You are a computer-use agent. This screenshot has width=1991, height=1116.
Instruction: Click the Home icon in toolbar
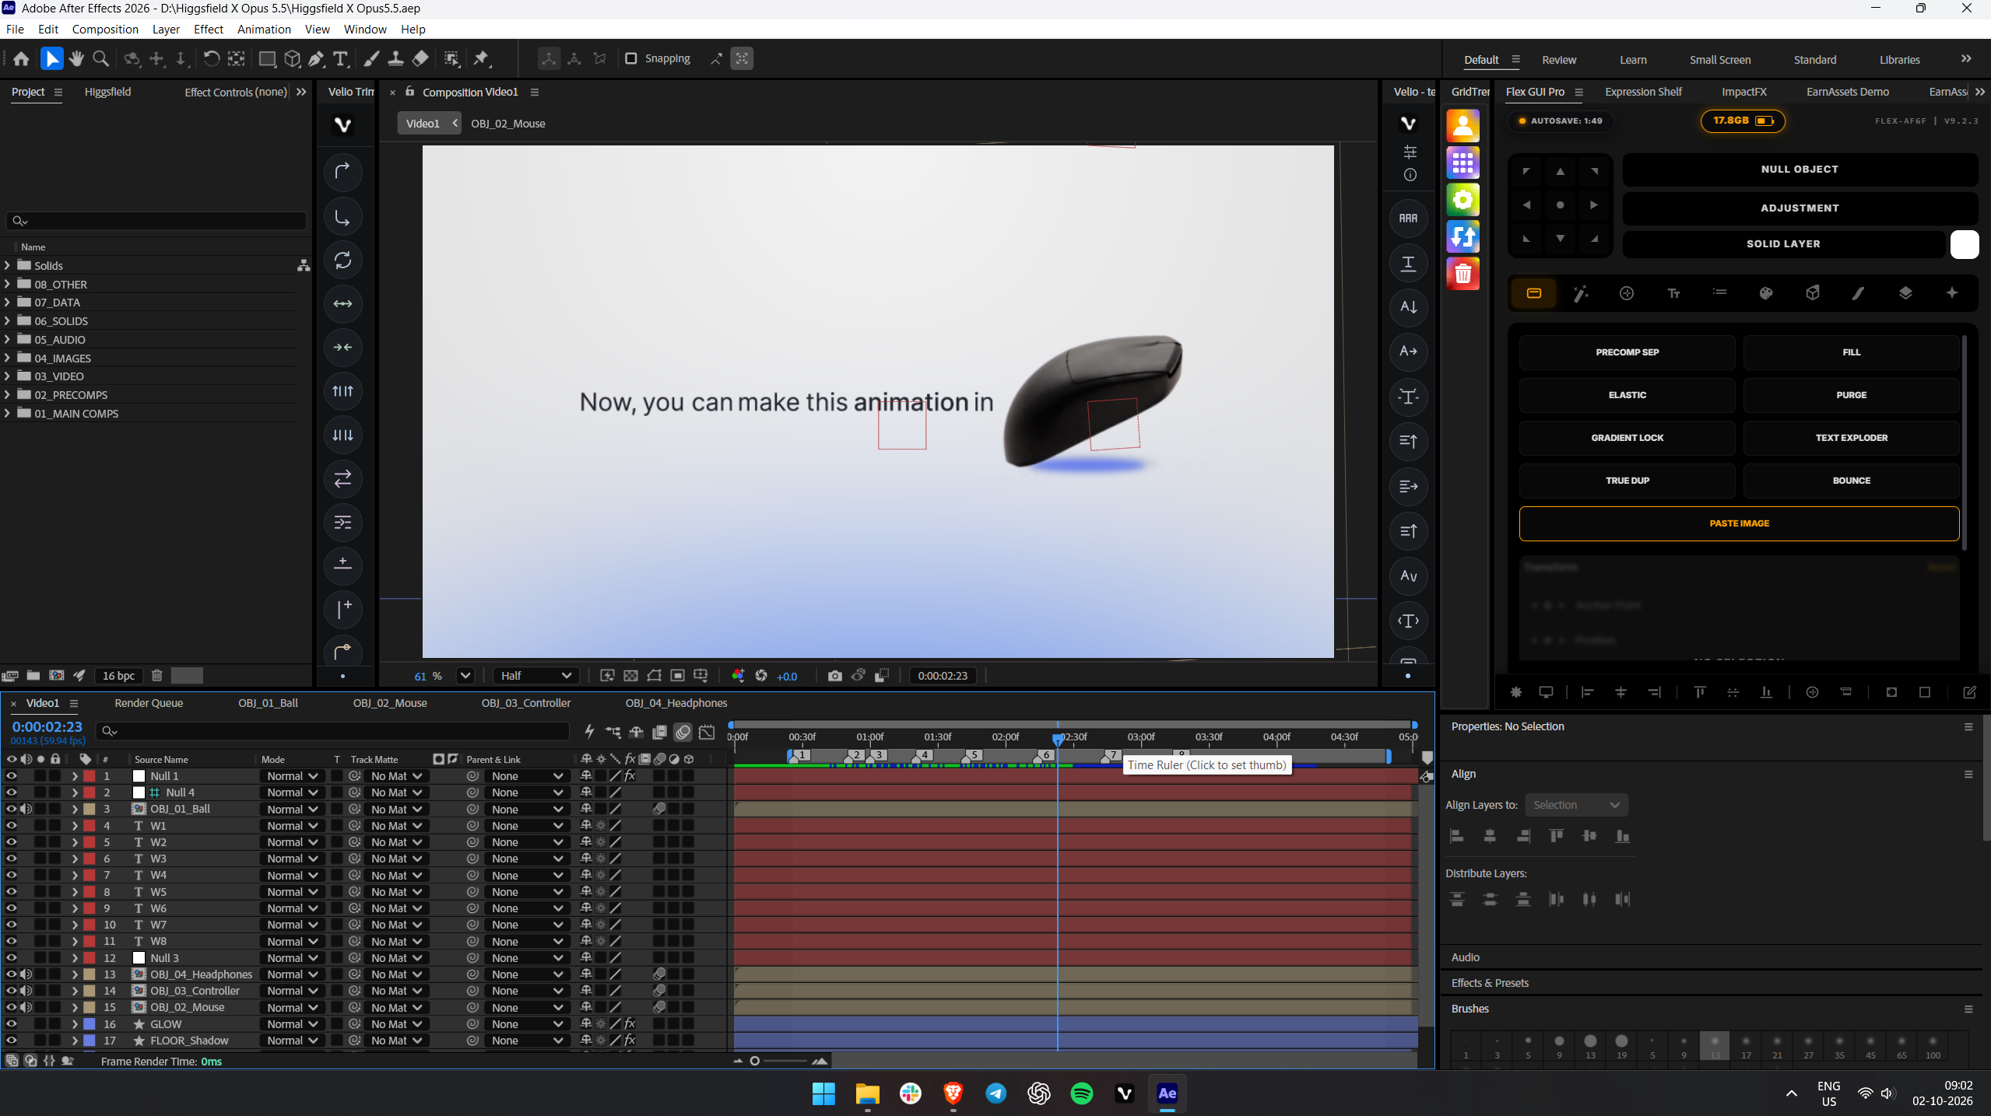[21, 58]
